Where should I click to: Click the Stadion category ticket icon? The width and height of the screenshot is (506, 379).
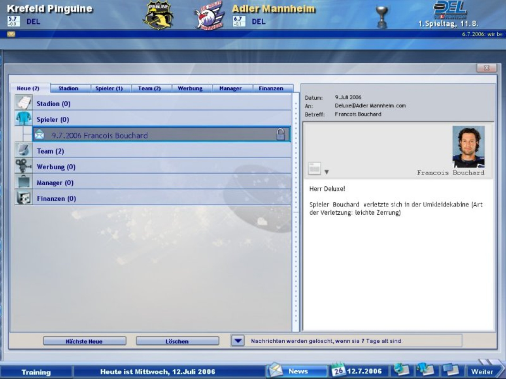[23, 103]
